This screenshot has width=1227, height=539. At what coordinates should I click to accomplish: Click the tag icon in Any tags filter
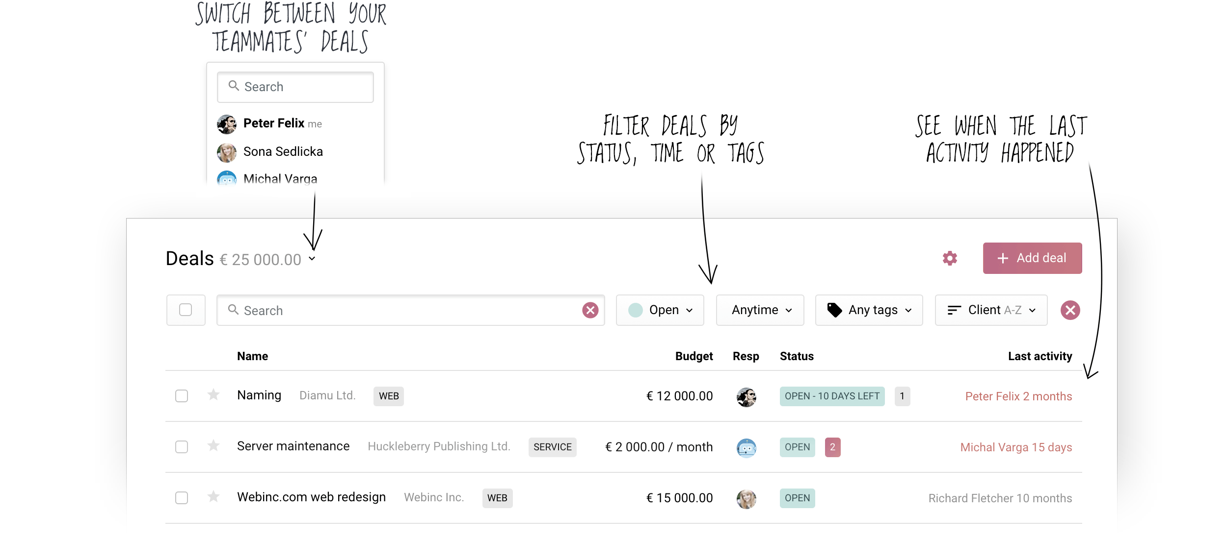click(x=835, y=310)
